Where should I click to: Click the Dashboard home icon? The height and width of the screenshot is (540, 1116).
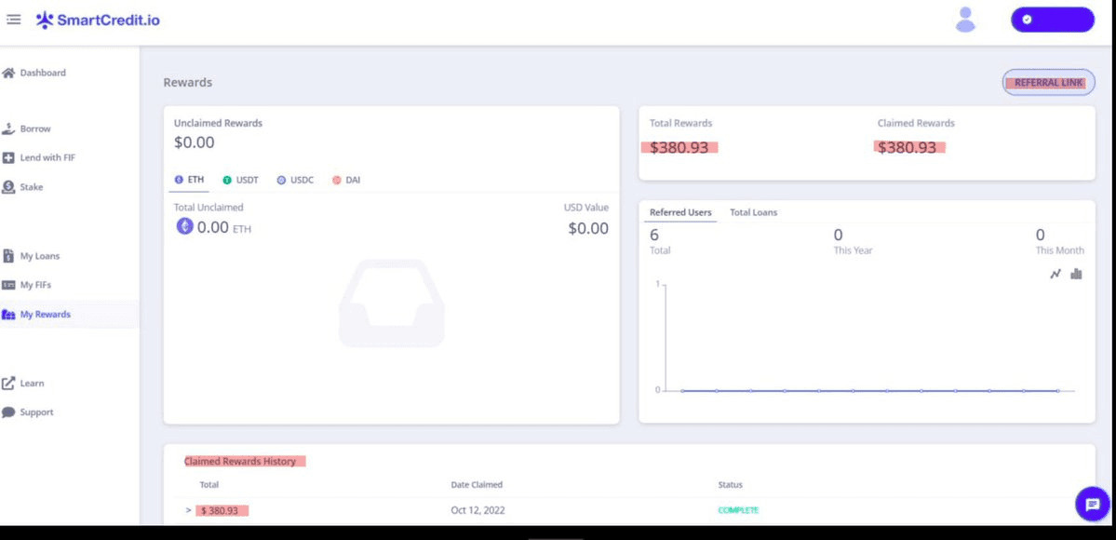click(8, 73)
